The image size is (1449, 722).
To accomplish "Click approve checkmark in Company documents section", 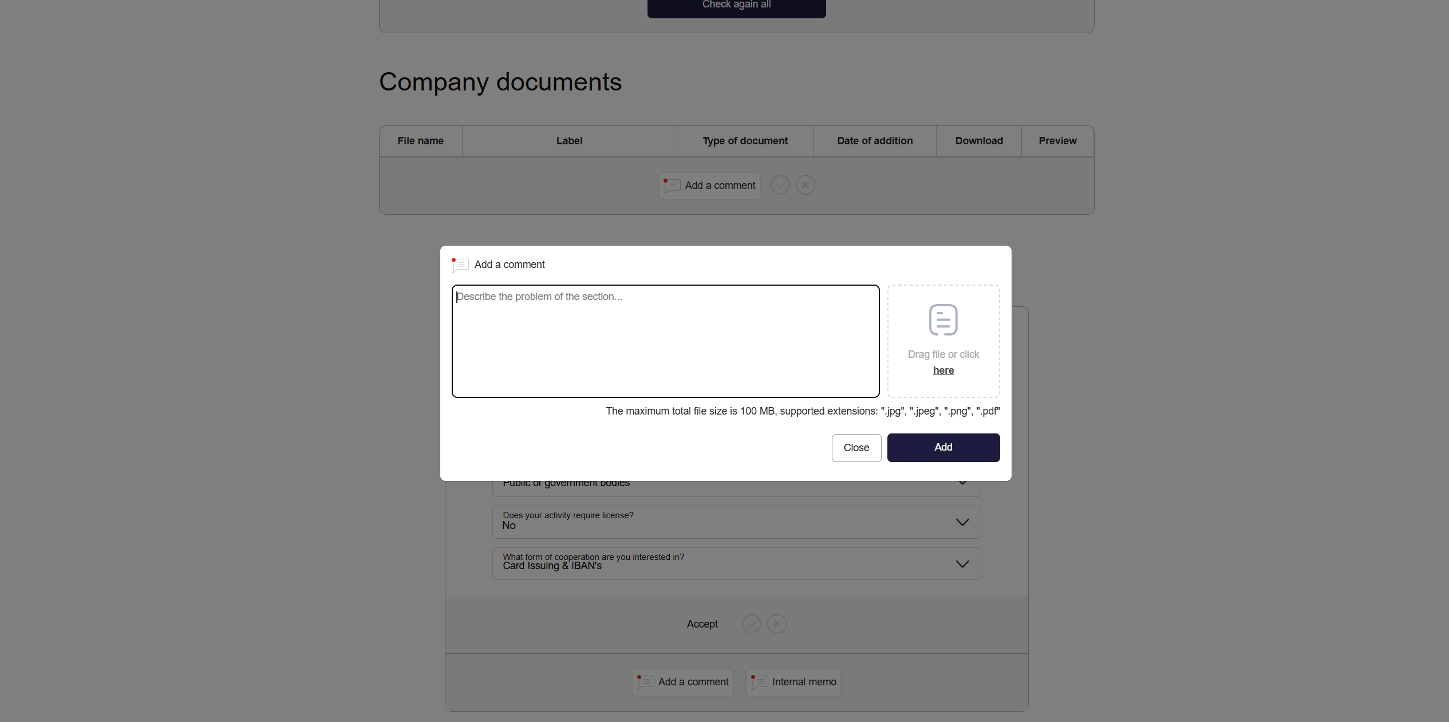I will point(780,185).
